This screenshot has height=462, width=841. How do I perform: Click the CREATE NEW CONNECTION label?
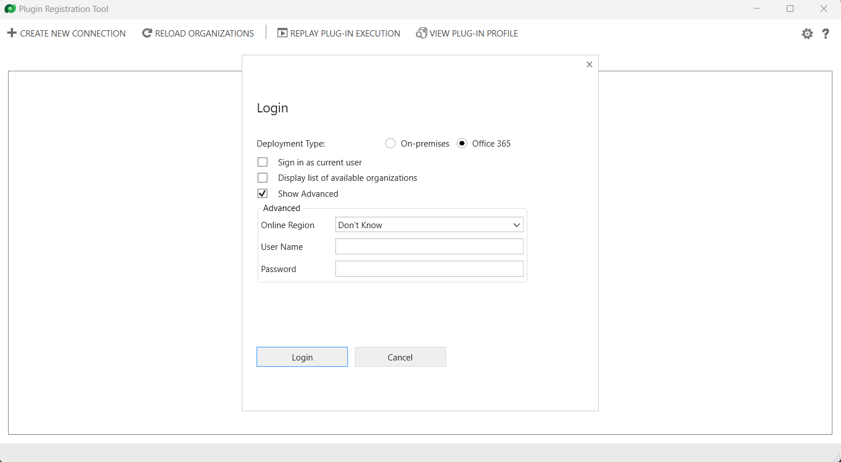point(73,34)
